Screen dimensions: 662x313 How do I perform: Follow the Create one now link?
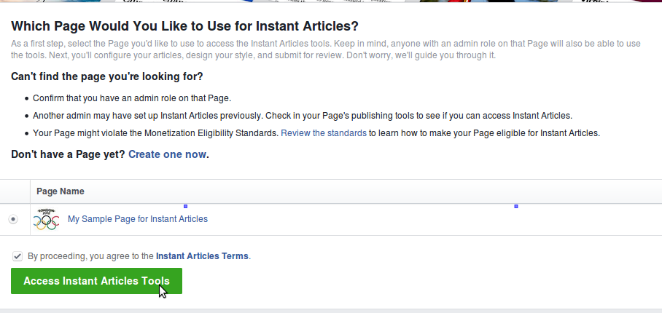pyautogui.click(x=167, y=154)
